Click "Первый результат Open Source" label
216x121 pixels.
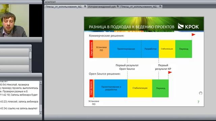tap(127, 67)
